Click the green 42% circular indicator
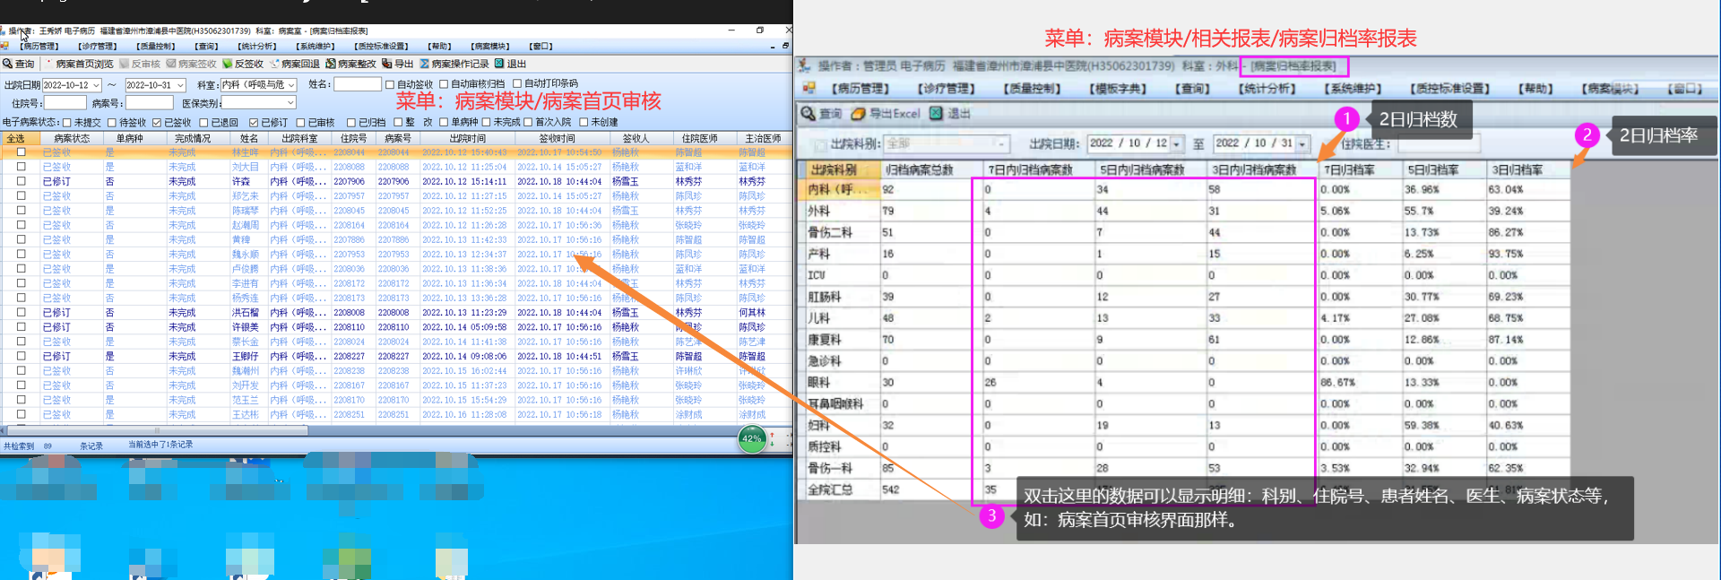Image resolution: width=1721 pixels, height=580 pixels. pos(751,439)
